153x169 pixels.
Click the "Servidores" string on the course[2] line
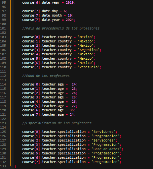(x=103, y=141)
